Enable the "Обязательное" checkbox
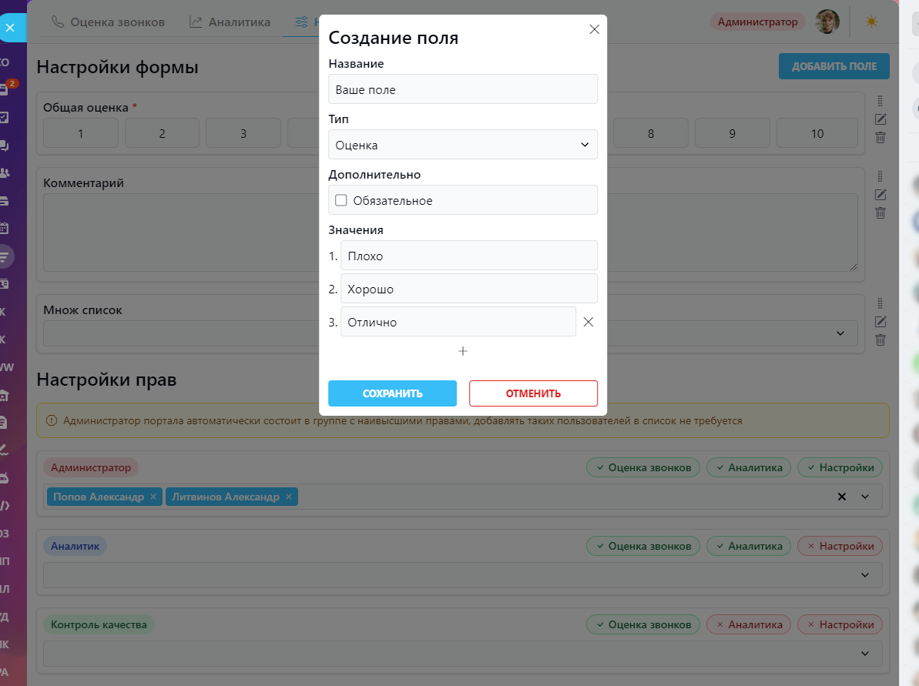919x686 pixels. click(x=341, y=201)
